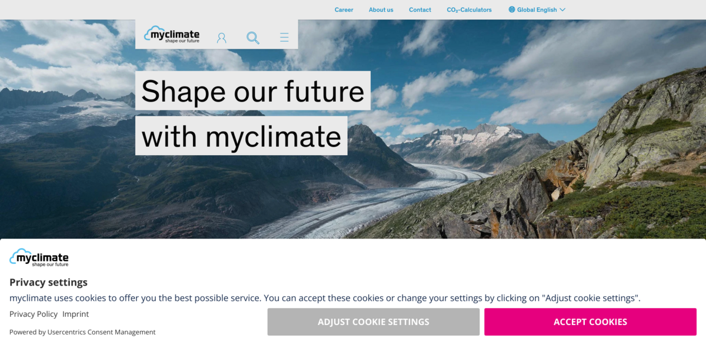This screenshot has height=345, width=706.
Task: Open the About us navigation entry
Action: [x=381, y=9]
